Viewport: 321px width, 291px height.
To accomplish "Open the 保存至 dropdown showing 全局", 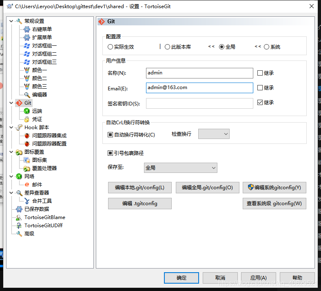I will (x=181, y=168).
